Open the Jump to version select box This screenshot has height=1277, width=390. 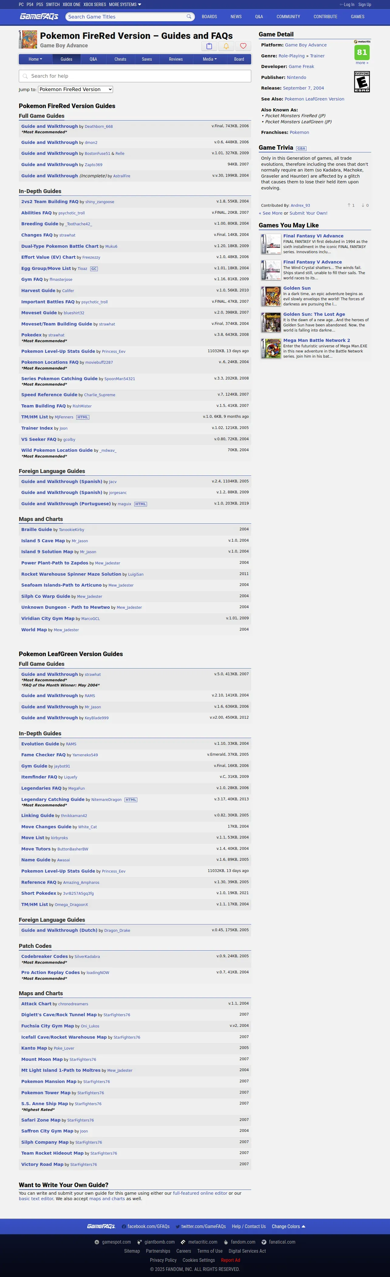(x=75, y=90)
